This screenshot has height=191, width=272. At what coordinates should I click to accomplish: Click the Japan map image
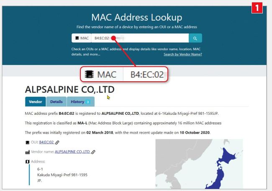199,164
